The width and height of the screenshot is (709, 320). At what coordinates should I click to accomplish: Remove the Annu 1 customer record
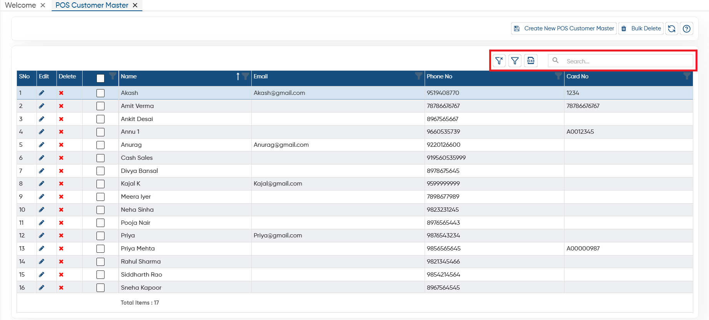click(x=61, y=132)
